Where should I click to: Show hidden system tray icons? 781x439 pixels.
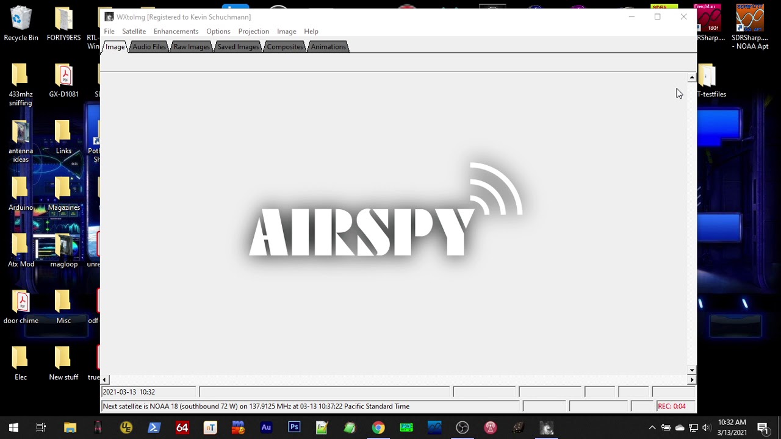click(x=652, y=427)
